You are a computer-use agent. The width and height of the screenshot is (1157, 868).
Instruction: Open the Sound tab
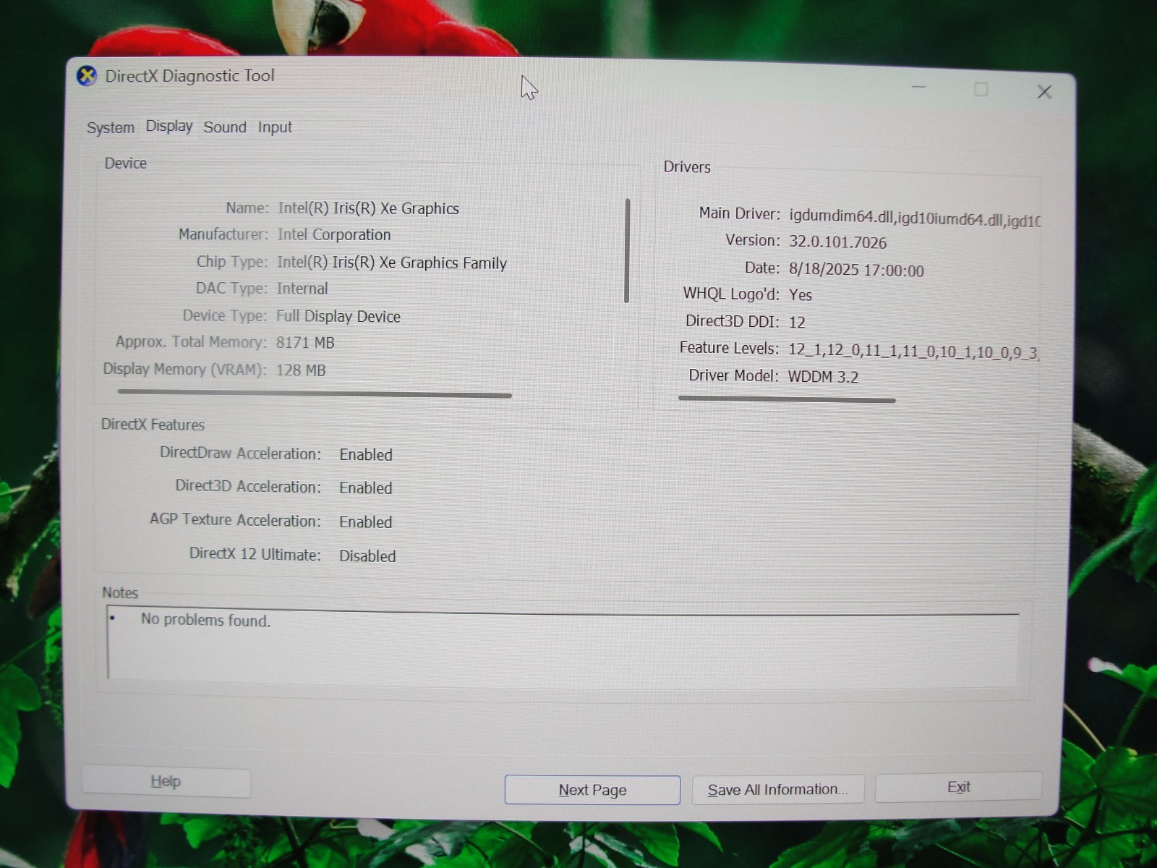coord(225,127)
